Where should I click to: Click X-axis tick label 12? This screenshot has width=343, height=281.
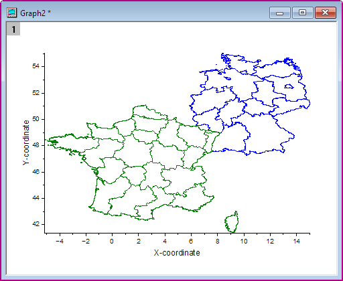point(270,242)
